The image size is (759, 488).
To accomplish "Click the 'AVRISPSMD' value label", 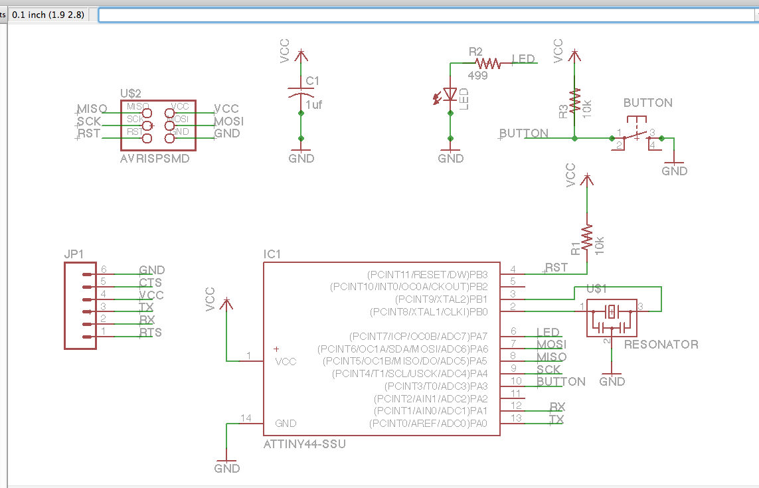I will 155,158.
